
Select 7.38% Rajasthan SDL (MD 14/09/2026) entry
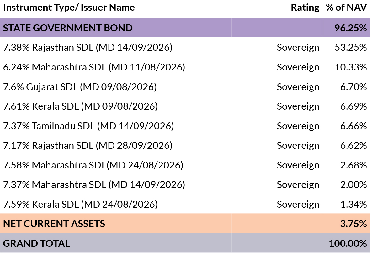click(88, 48)
